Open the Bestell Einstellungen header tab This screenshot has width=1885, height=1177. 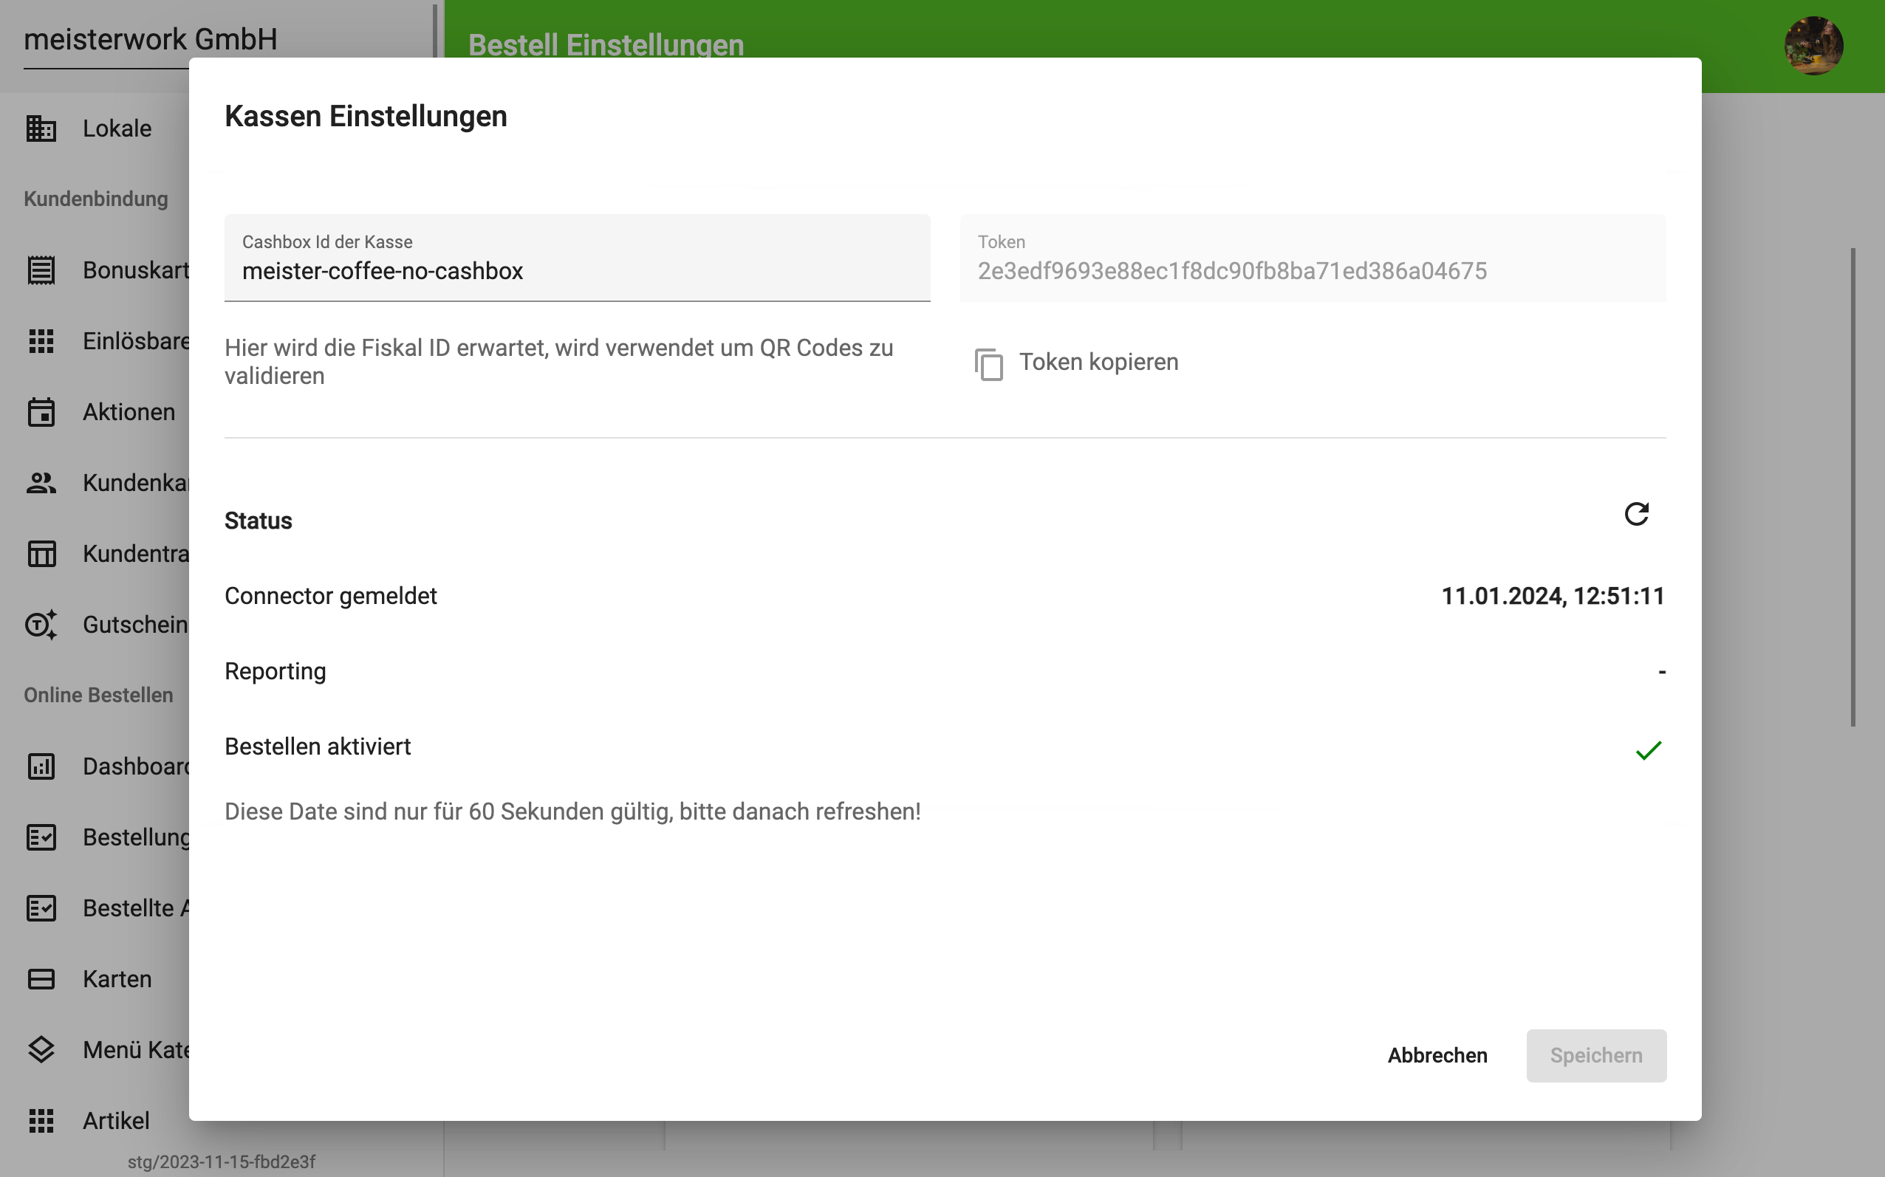click(x=606, y=44)
